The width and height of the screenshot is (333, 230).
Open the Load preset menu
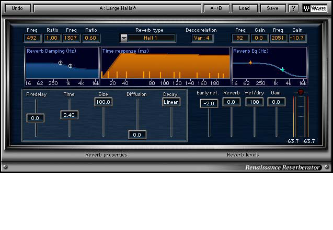[244, 8]
